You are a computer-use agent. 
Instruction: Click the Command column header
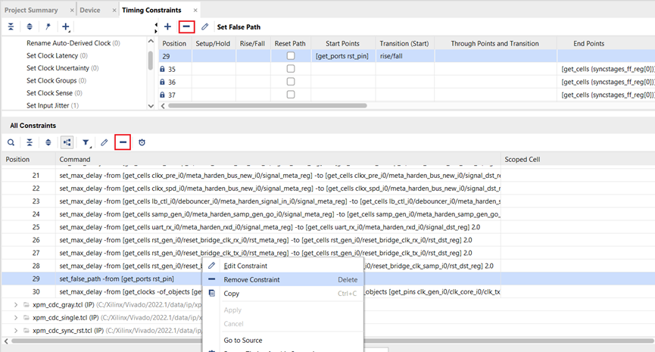(74, 160)
